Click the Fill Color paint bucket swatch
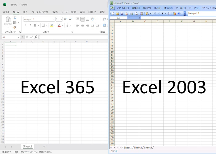Viewport: 216px width, 154px height. click(x=52, y=25)
